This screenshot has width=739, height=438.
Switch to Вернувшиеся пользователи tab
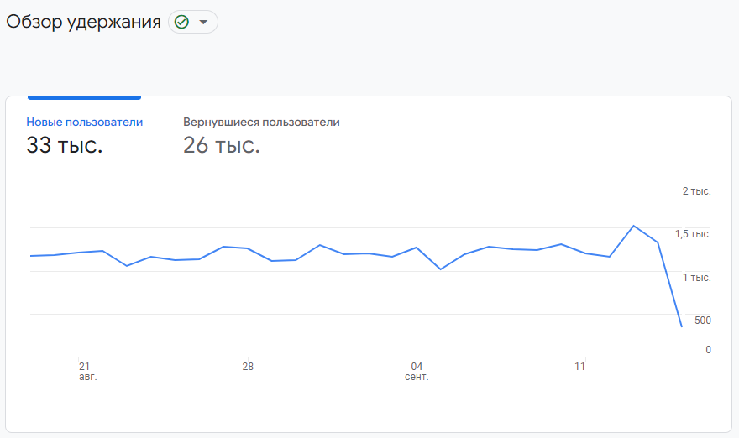[261, 122]
